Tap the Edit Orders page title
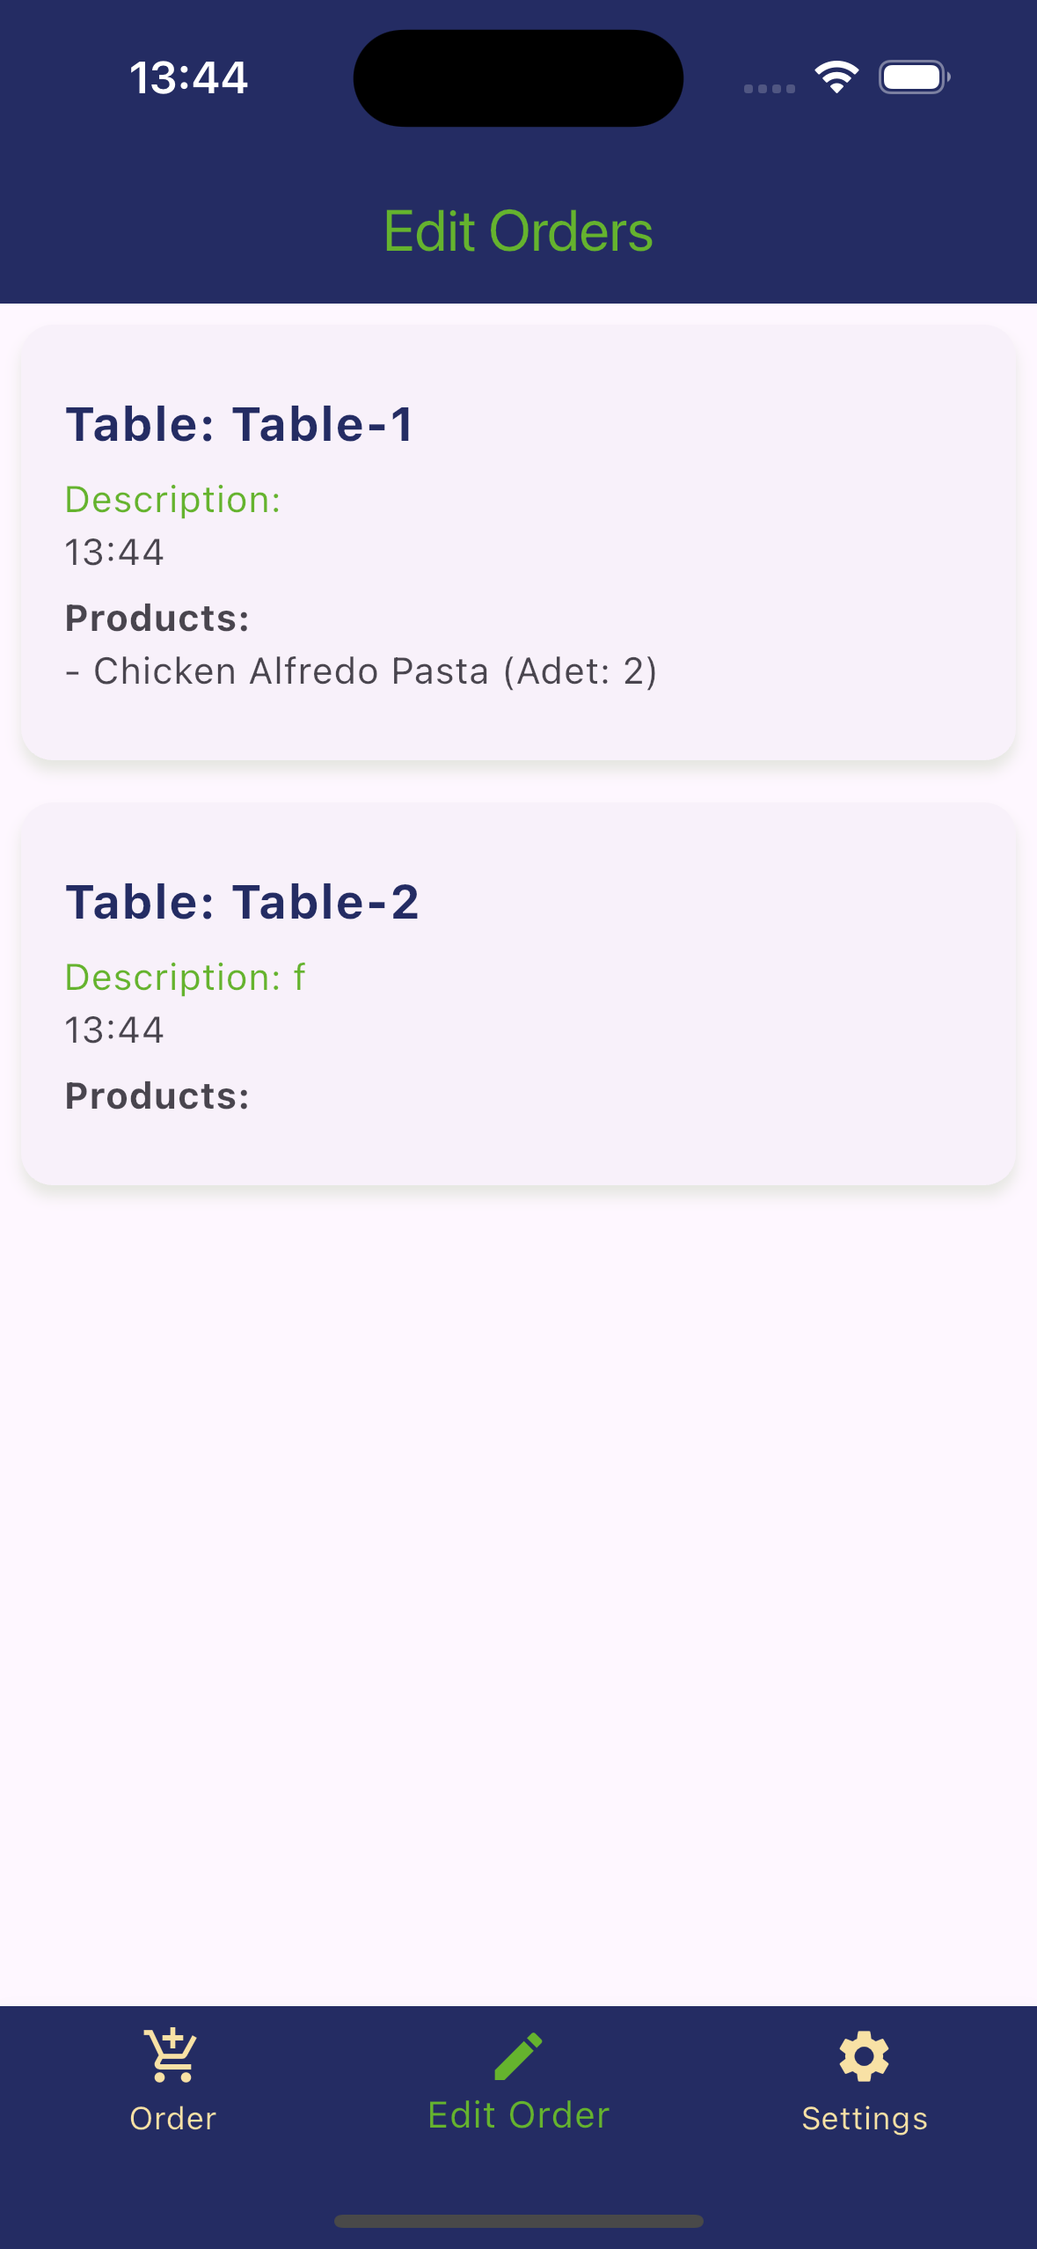Image resolution: width=1037 pixels, height=2249 pixels. pyautogui.click(x=518, y=231)
